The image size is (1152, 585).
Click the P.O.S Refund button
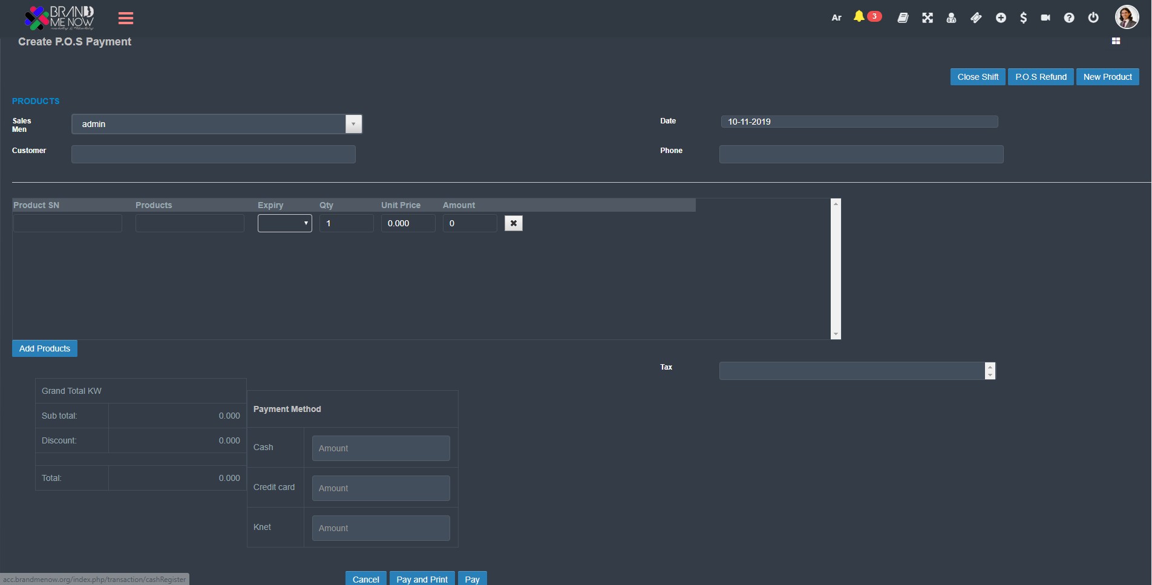pos(1041,77)
